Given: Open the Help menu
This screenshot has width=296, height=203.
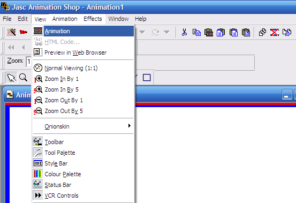Looking at the screenshot, I should click(x=141, y=19).
